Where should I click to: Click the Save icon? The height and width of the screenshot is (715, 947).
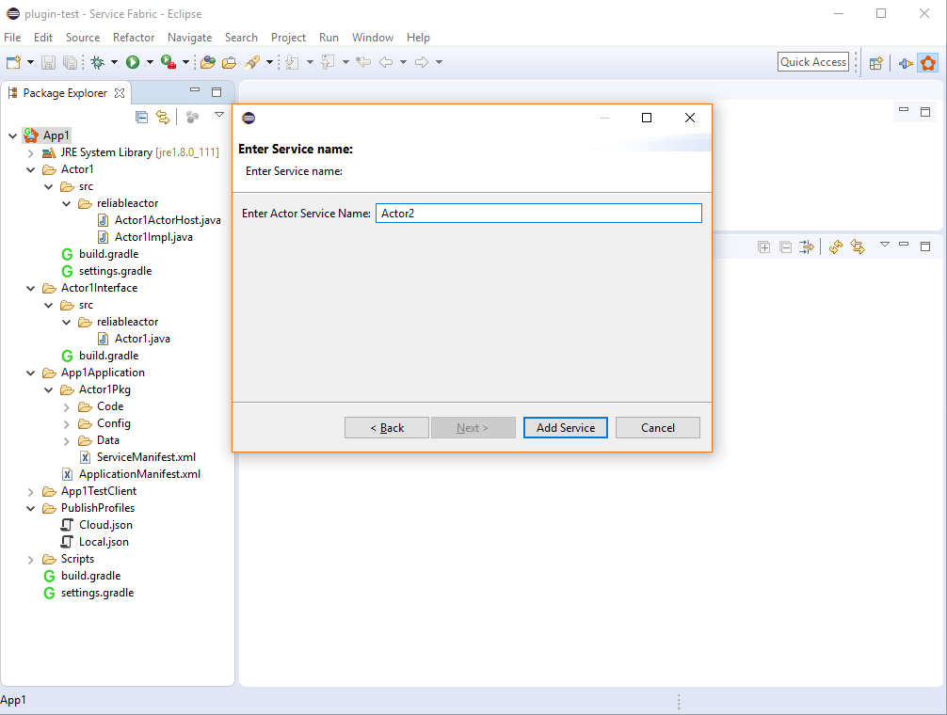coord(47,62)
